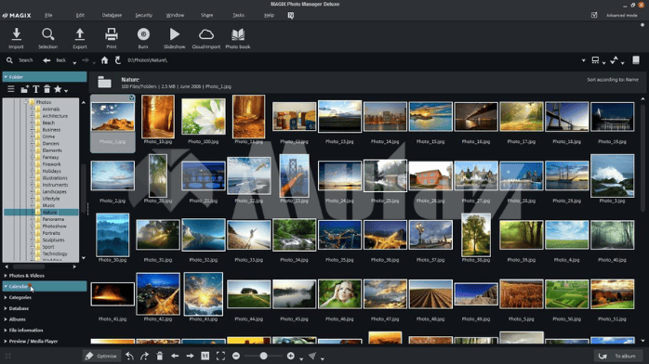The image size is (649, 364).
Task: Open the Selection magnifier tool
Action: 48,34
